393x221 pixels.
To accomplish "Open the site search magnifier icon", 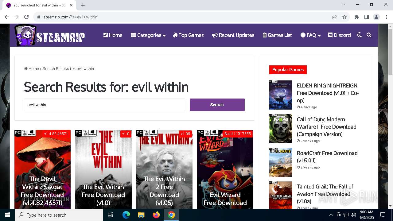I will (x=369, y=35).
